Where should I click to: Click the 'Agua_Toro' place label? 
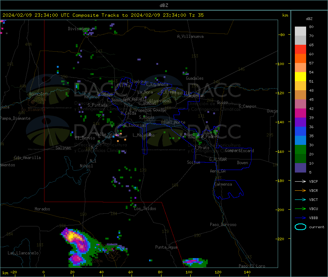click(39, 94)
